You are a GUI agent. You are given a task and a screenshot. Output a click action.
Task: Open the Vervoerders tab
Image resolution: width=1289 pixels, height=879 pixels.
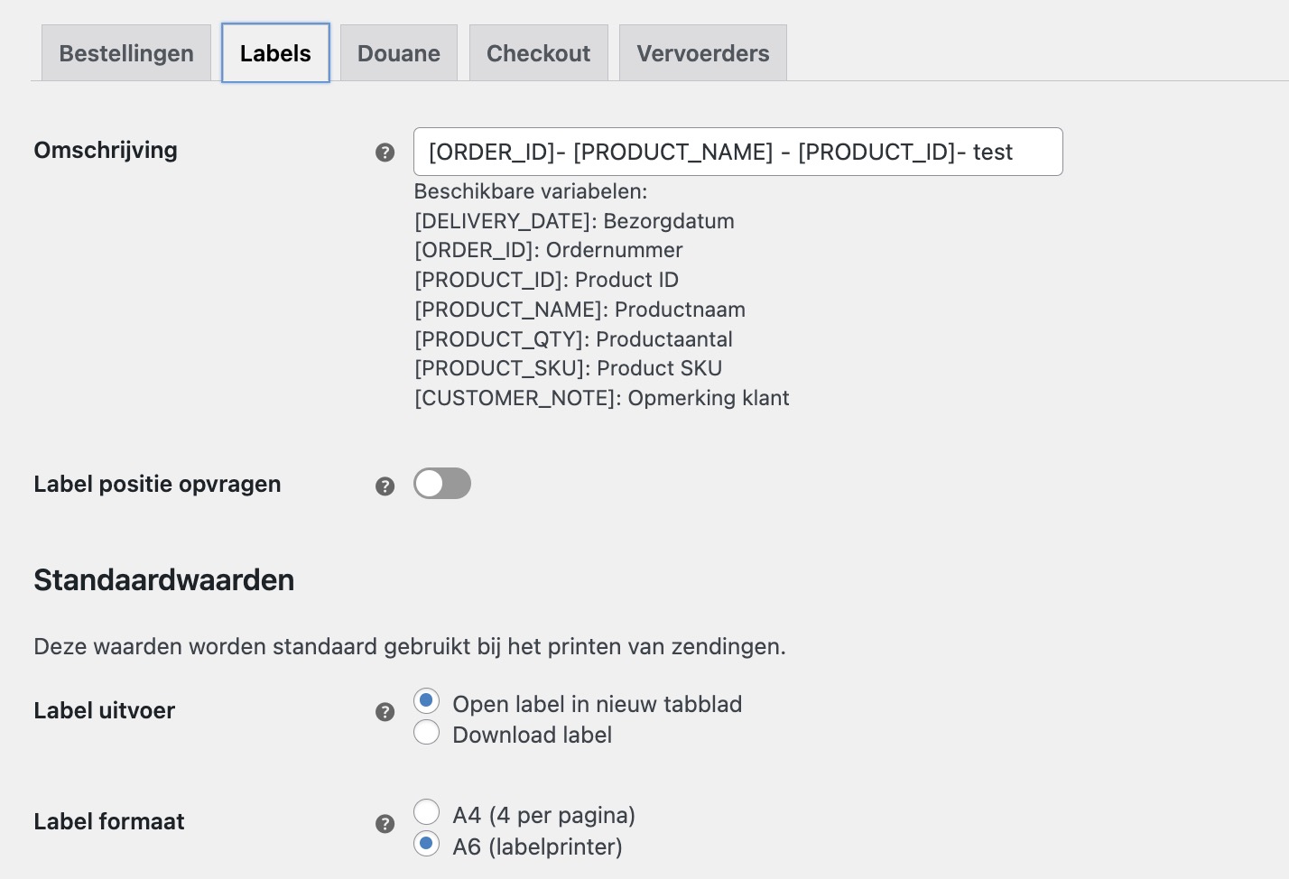(702, 52)
